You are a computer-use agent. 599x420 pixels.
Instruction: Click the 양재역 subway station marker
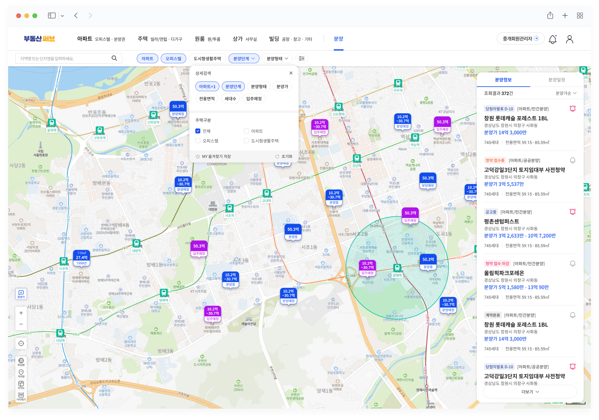(x=397, y=271)
